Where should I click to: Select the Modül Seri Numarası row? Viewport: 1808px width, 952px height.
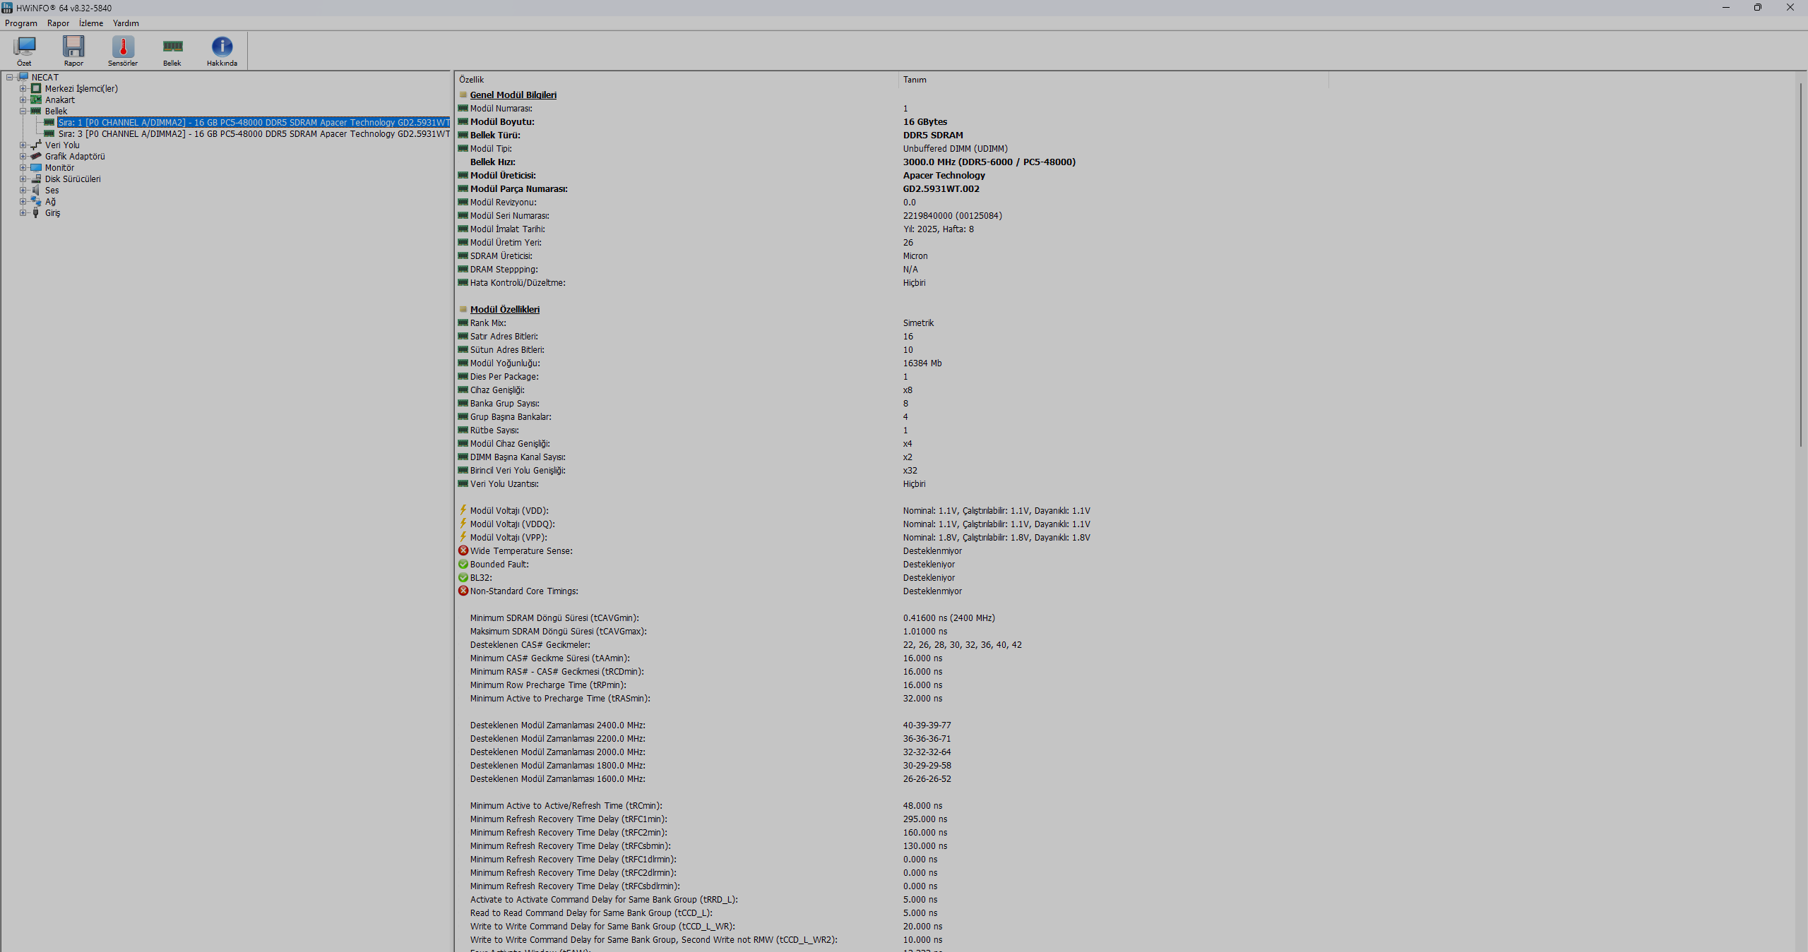893,215
